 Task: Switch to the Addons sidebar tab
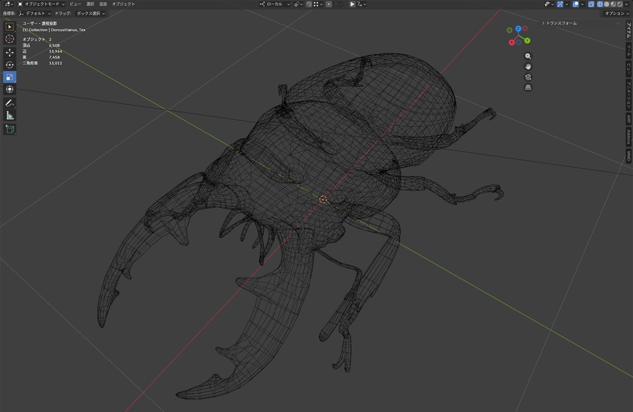pyautogui.click(x=629, y=137)
